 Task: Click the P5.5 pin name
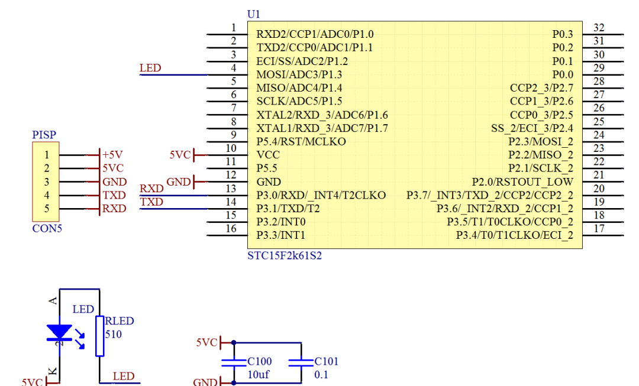[266, 168]
